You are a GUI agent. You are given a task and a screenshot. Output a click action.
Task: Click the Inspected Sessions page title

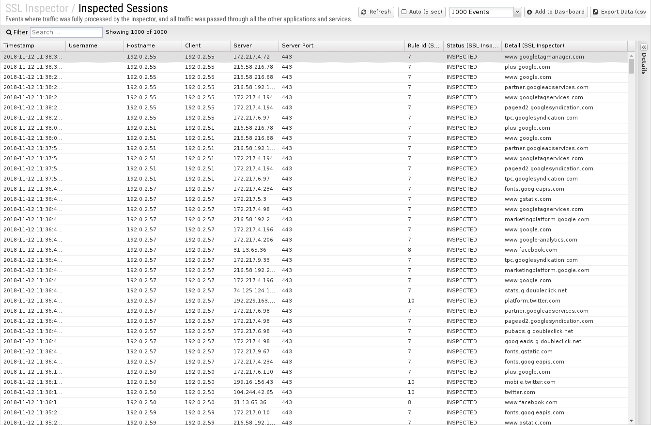tap(123, 8)
